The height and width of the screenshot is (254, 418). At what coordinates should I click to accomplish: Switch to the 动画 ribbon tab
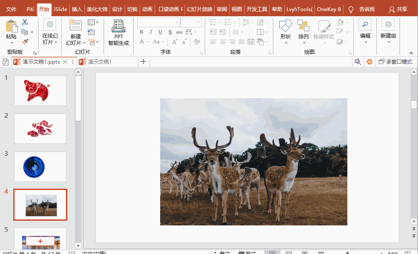click(147, 9)
